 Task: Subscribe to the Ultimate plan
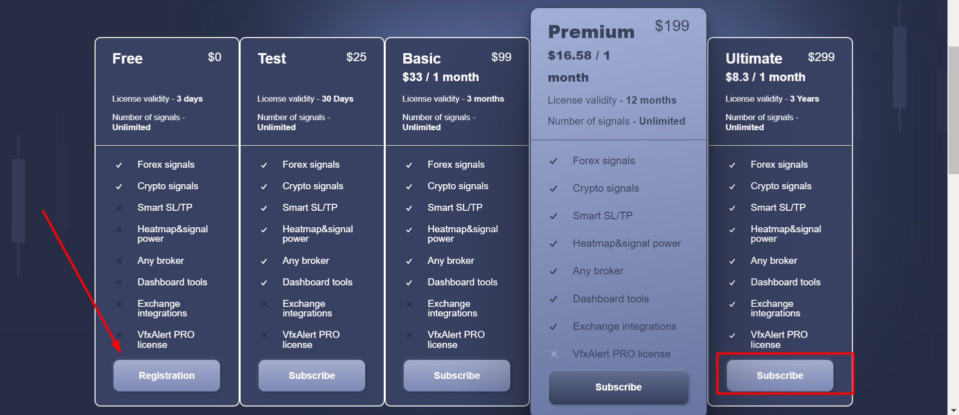(x=780, y=375)
